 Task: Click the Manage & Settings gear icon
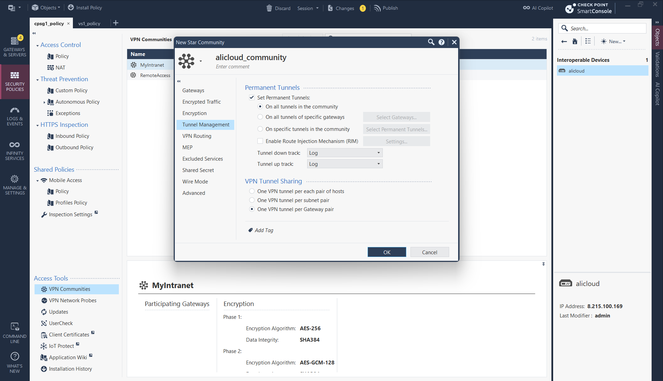point(15,179)
